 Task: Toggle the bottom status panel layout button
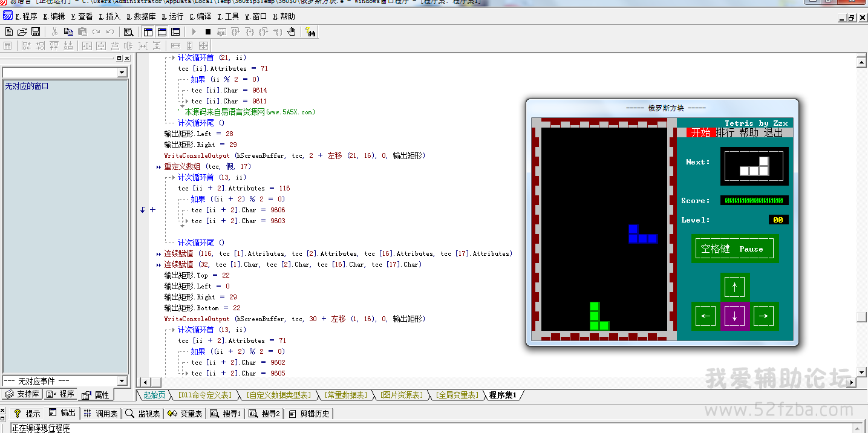(x=162, y=31)
